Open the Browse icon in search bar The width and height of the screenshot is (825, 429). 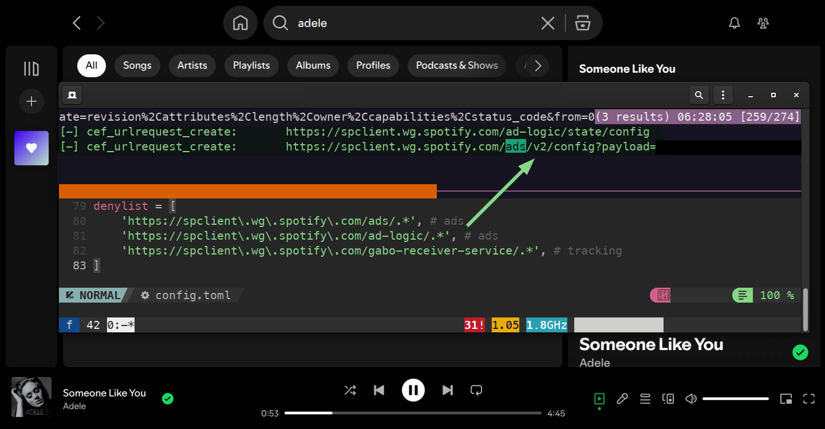[583, 23]
